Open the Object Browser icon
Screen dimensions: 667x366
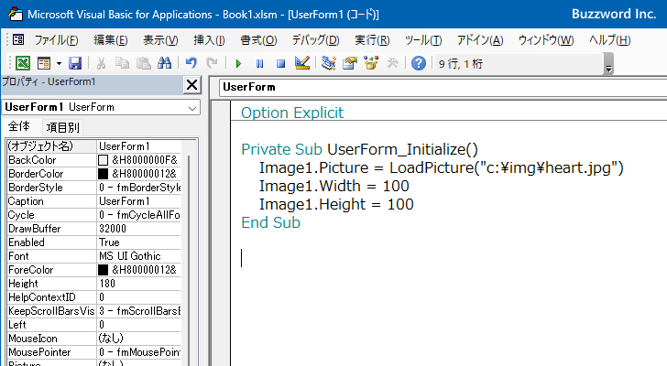[x=371, y=63]
